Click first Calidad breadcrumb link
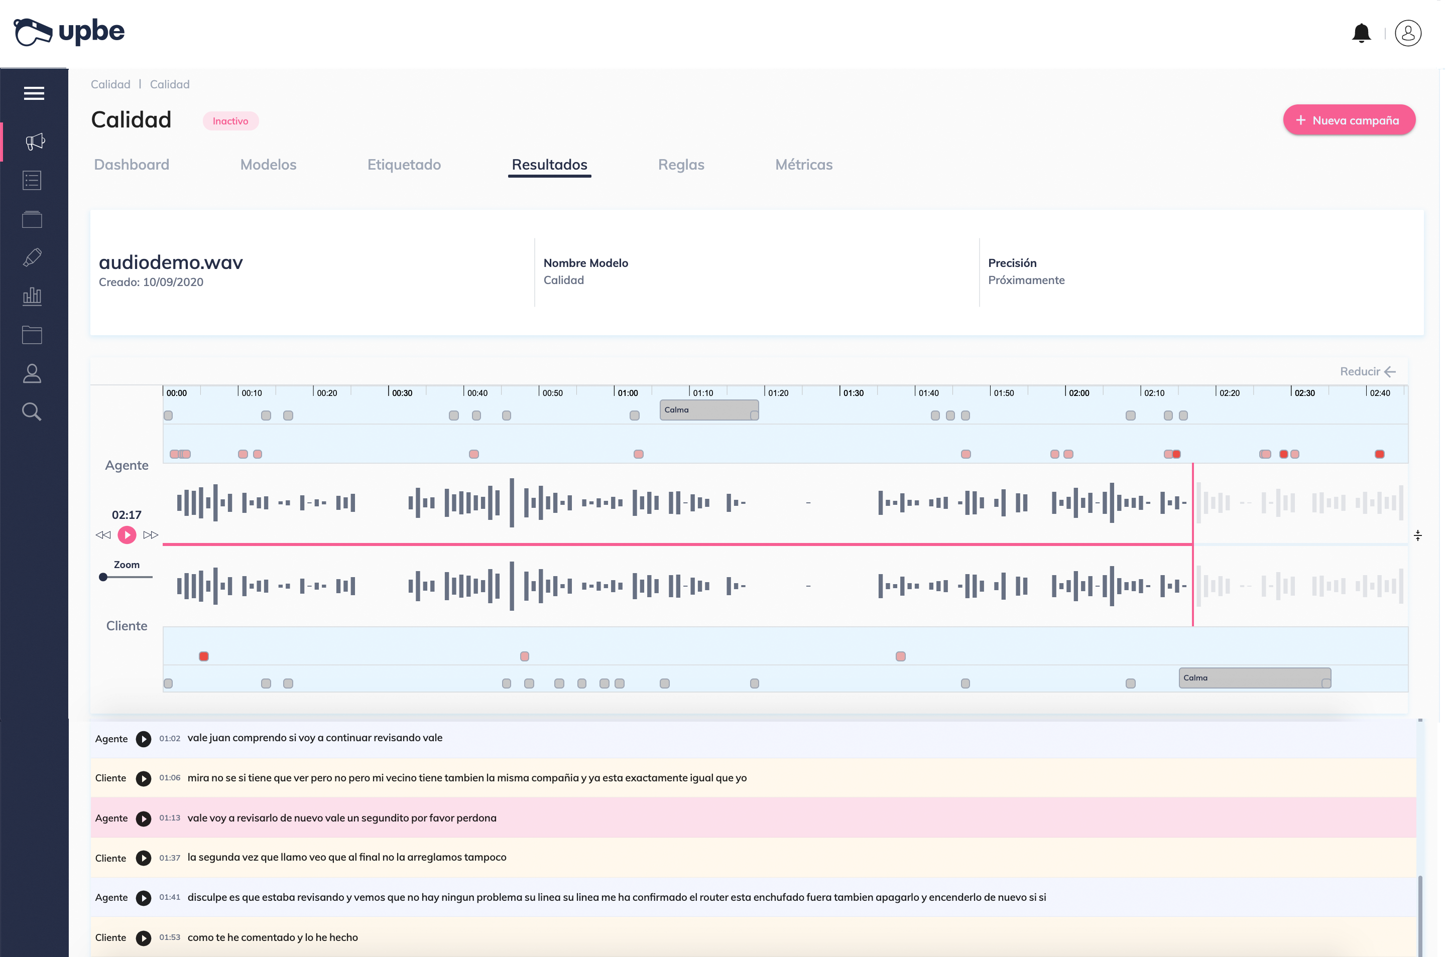 tap(110, 84)
